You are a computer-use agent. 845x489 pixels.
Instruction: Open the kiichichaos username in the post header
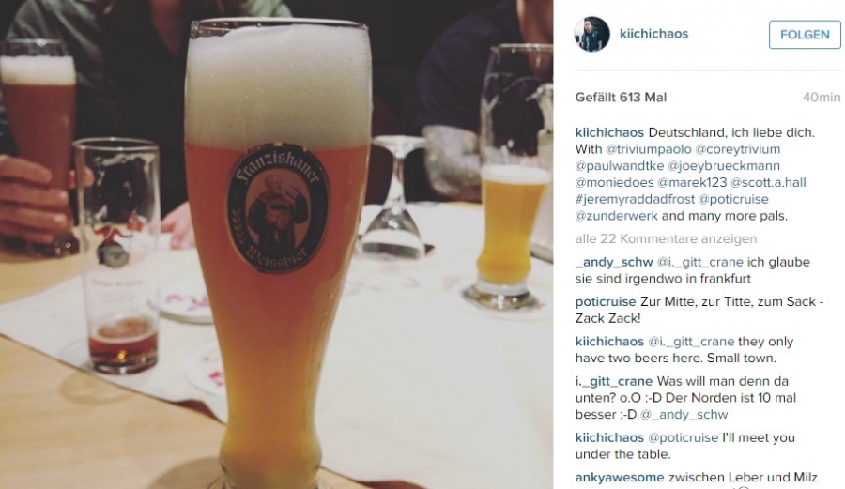click(653, 34)
